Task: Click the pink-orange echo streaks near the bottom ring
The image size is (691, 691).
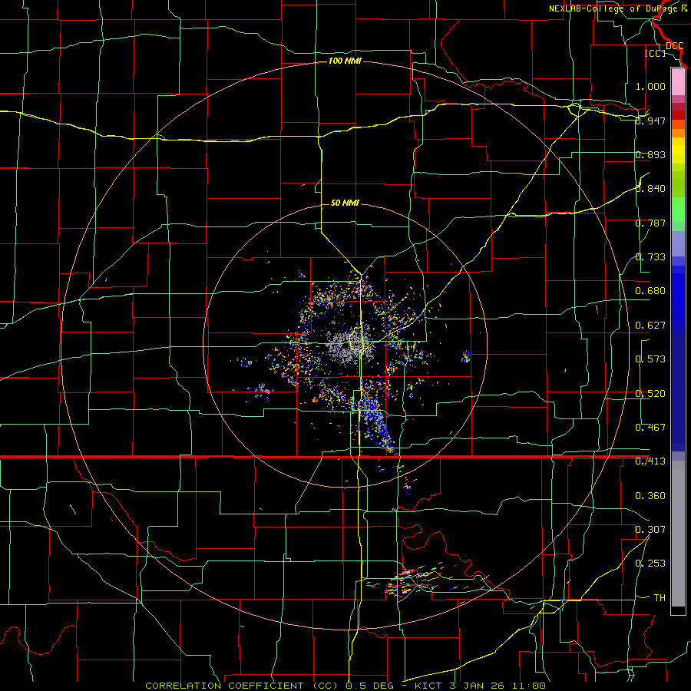Action: tap(415, 580)
